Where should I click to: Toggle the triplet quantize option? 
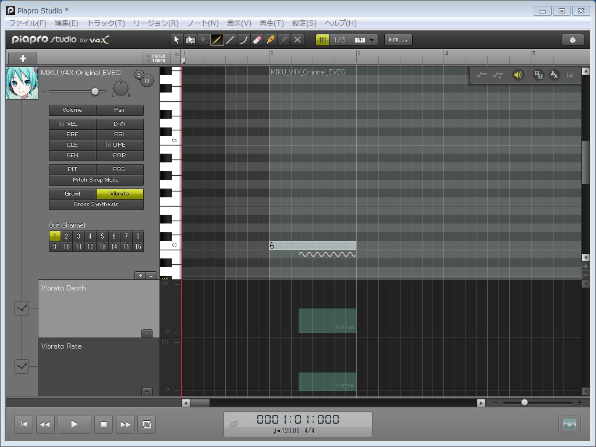[360, 40]
